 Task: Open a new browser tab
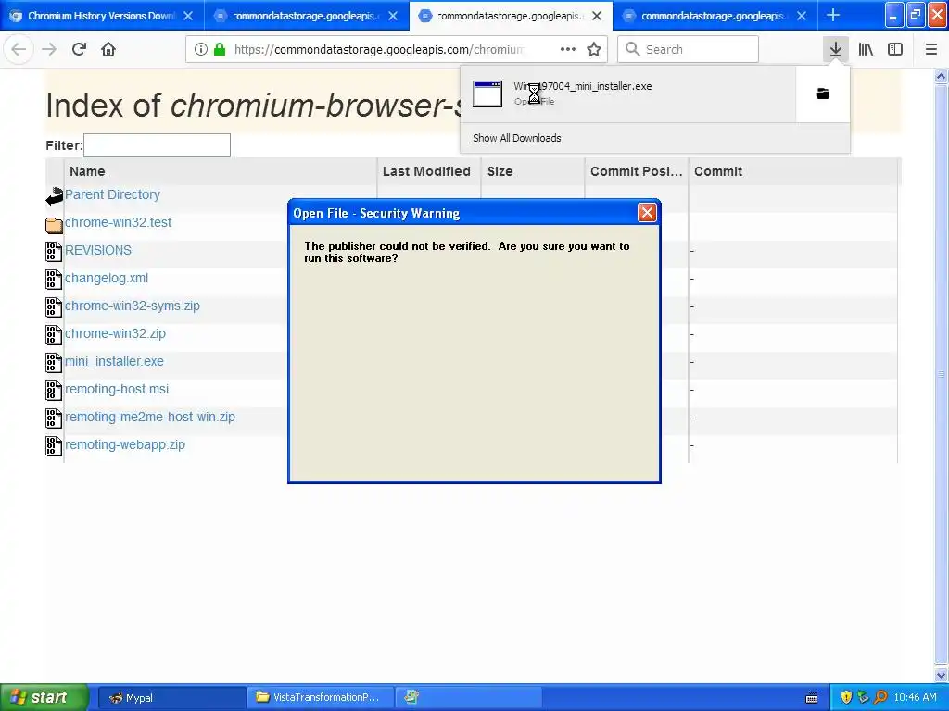(833, 15)
